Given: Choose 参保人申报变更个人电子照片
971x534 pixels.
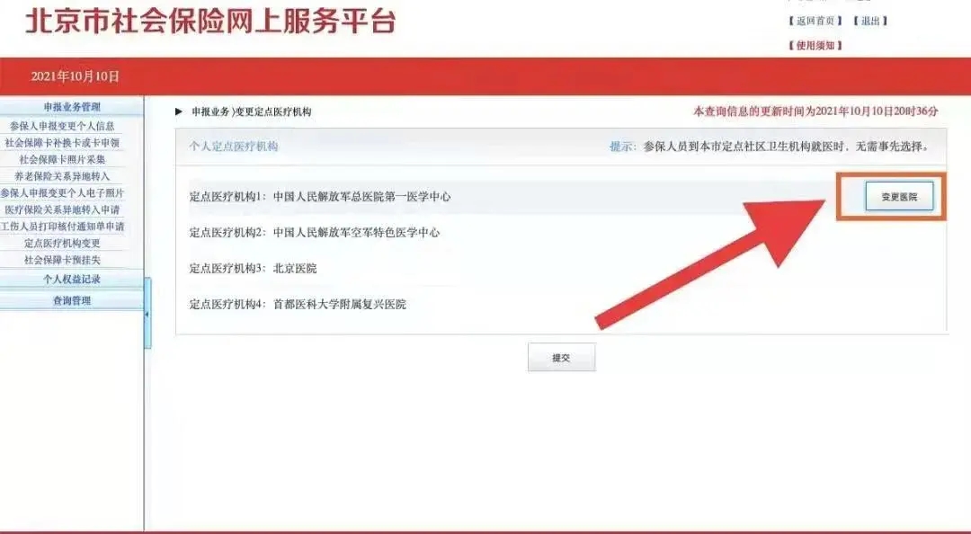Looking at the screenshot, I should click(x=62, y=193).
